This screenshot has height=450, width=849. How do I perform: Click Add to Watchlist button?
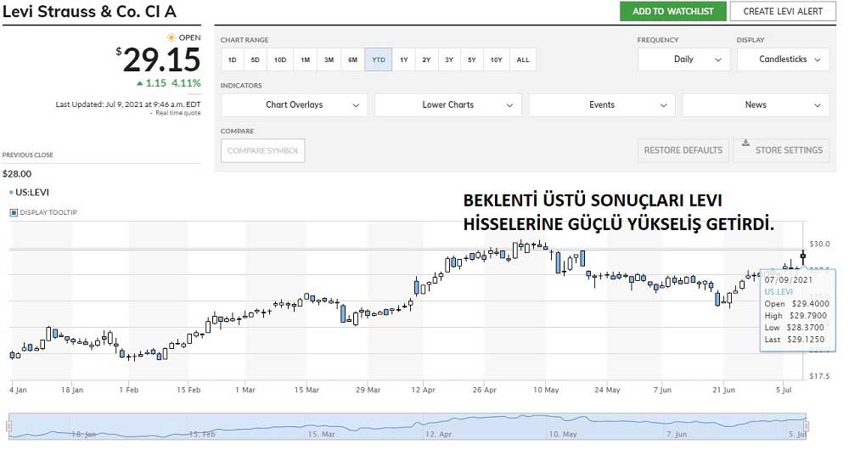pyautogui.click(x=673, y=11)
